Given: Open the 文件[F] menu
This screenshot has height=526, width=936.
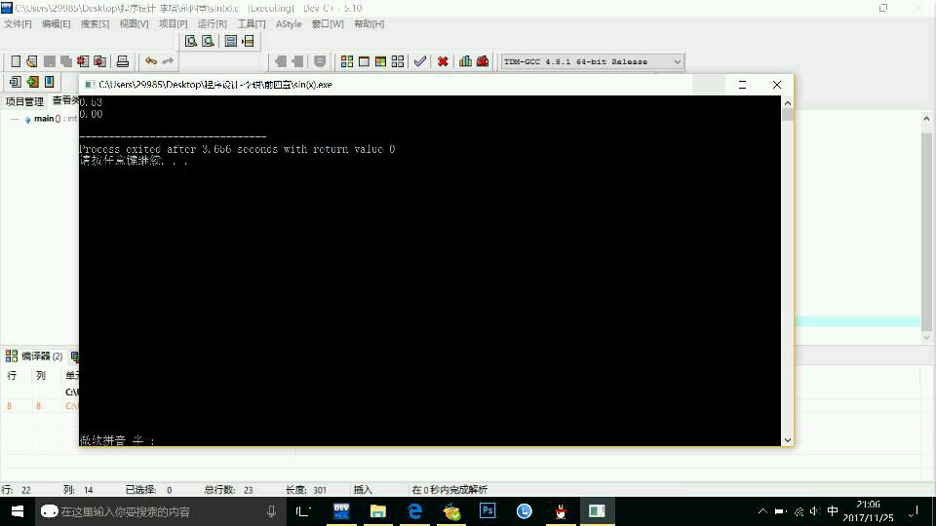Looking at the screenshot, I should coord(18,23).
